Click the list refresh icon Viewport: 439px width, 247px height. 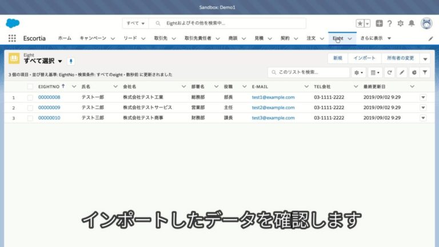coord(389,73)
